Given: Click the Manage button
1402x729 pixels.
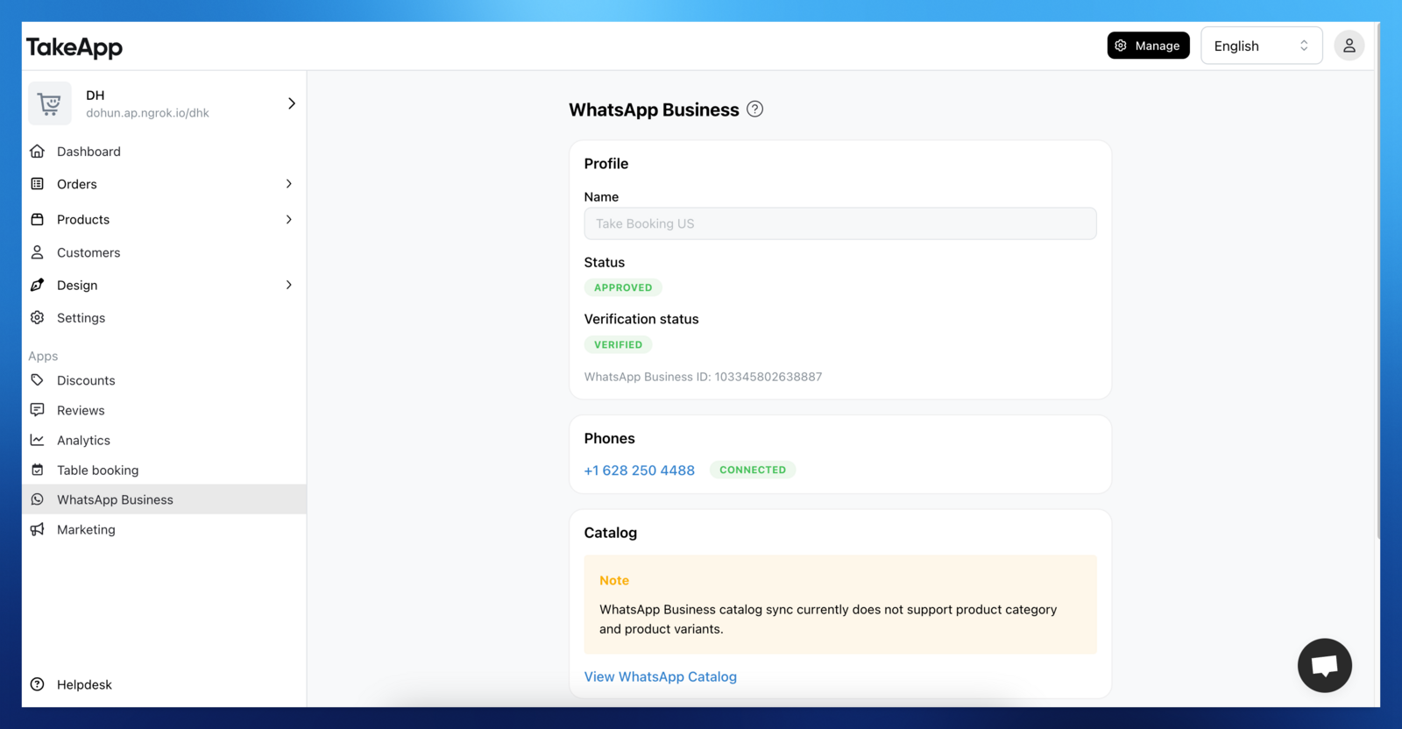Looking at the screenshot, I should point(1148,46).
